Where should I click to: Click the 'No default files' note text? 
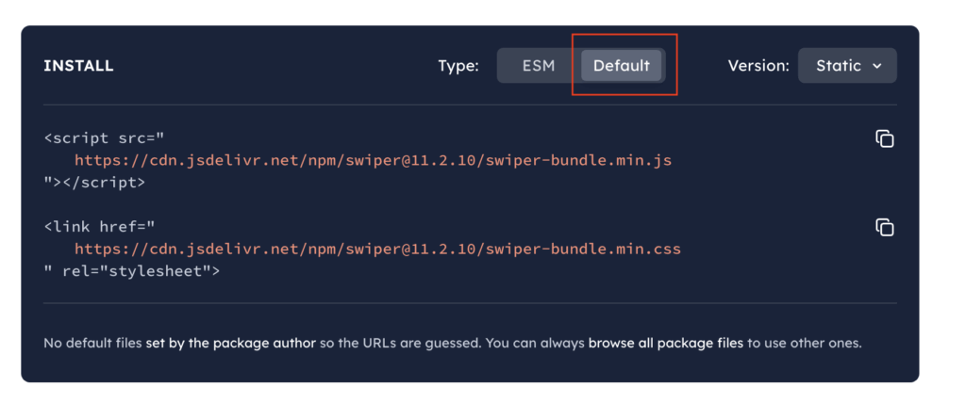click(x=93, y=344)
